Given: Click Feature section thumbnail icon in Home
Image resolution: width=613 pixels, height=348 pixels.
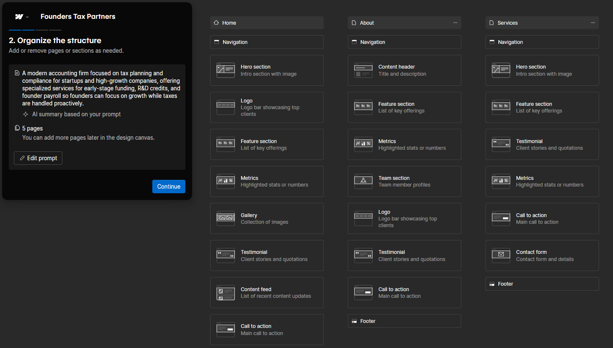Looking at the screenshot, I should [226, 144].
